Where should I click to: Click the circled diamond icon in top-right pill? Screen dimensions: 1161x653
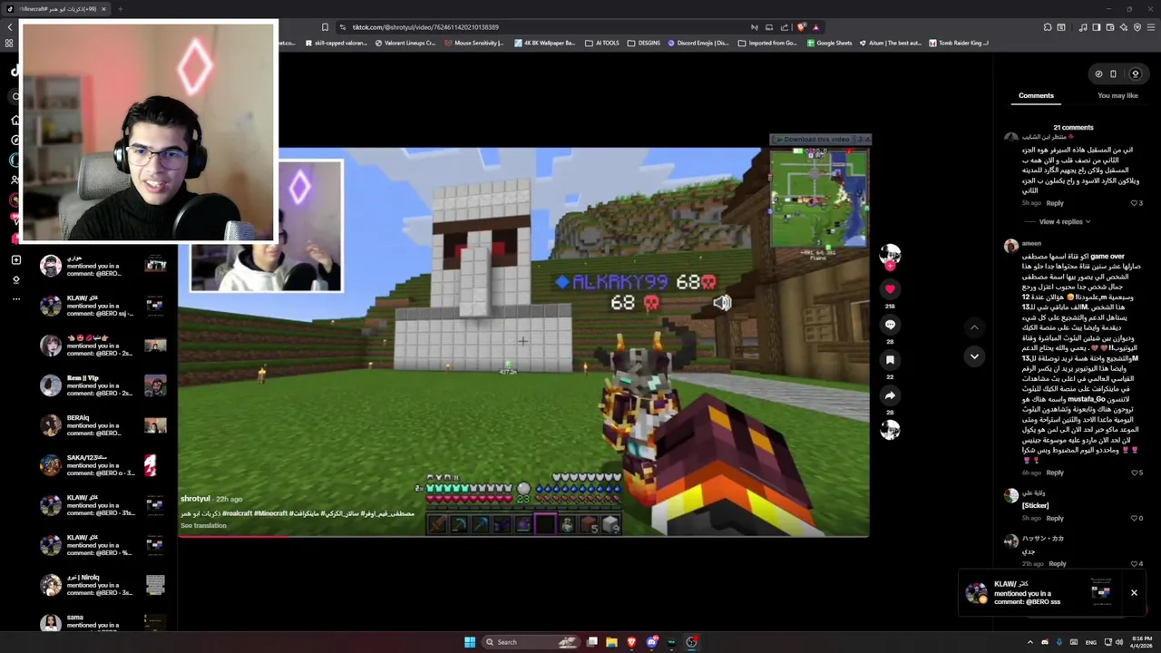pos(1135,74)
